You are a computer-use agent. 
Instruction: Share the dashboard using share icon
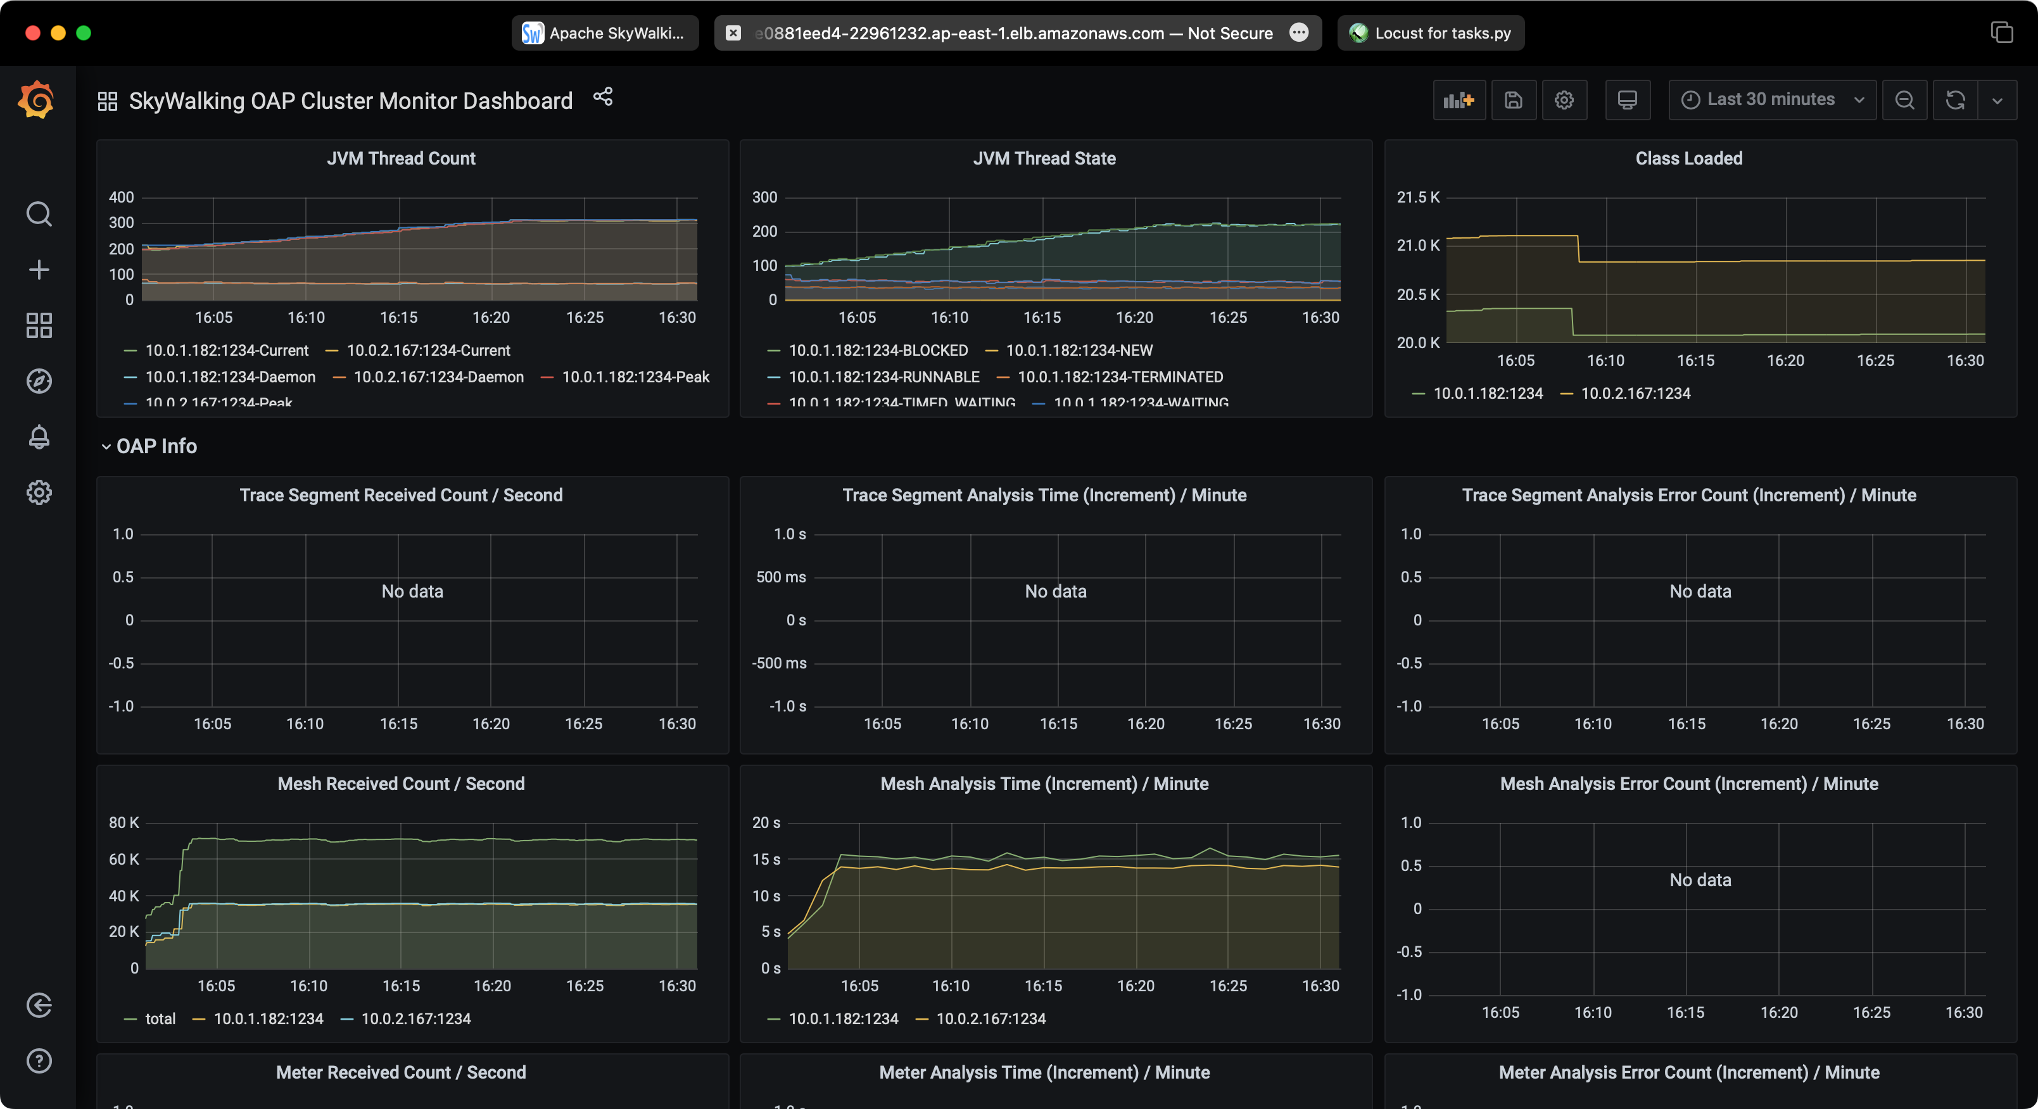[x=603, y=97]
